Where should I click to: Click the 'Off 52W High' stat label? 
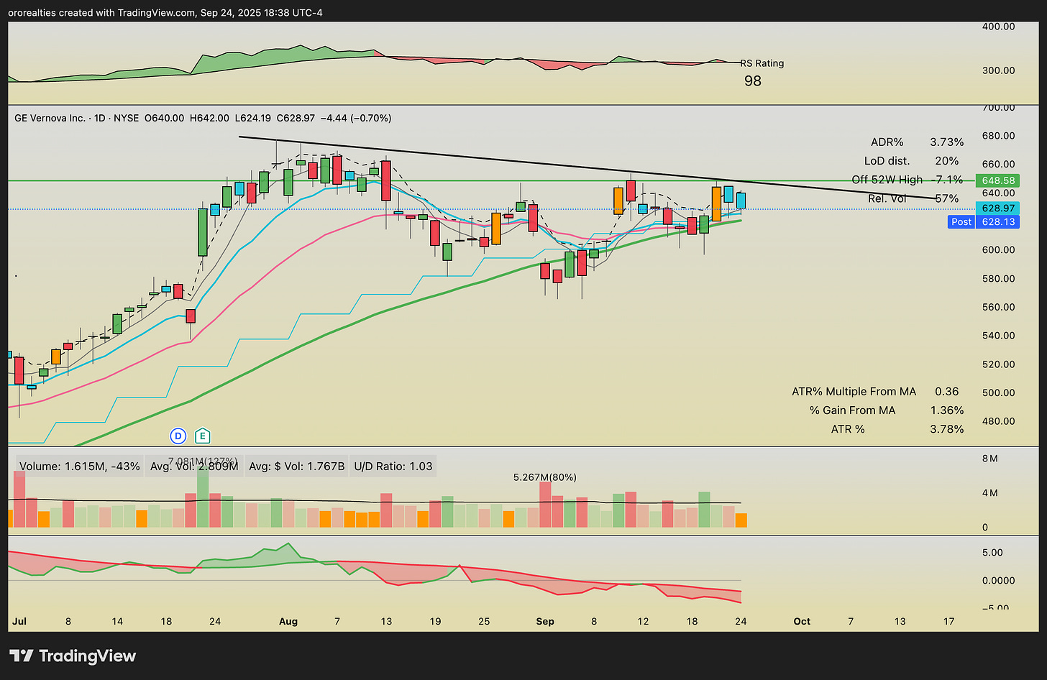(887, 180)
